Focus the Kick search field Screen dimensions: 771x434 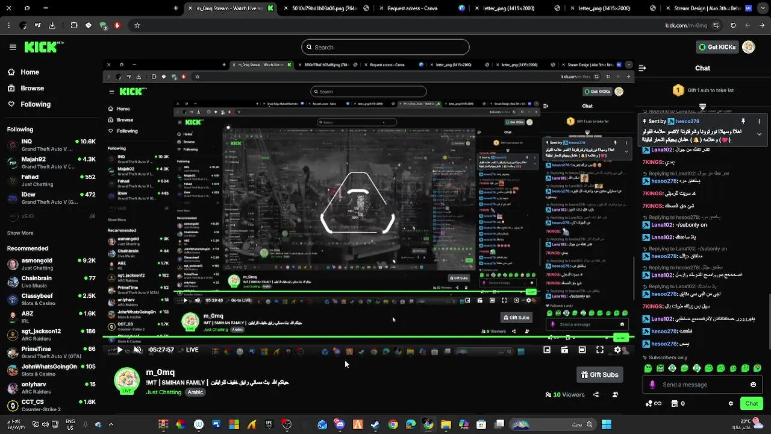point(385,47)
